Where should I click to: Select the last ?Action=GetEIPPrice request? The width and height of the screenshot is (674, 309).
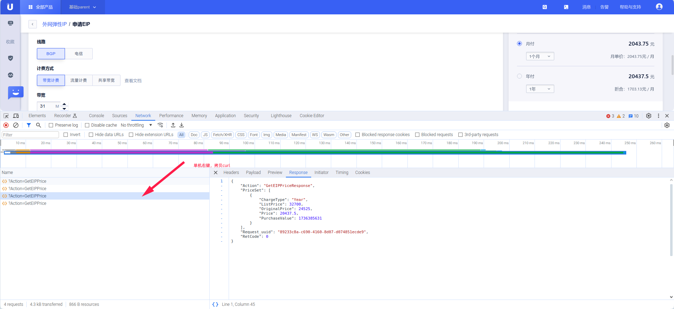click(x=105, y=203)
